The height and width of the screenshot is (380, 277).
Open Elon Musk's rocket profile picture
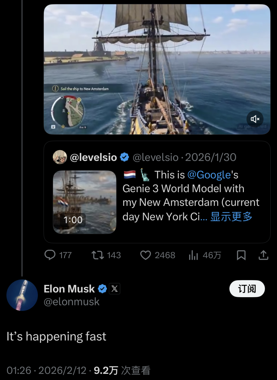tap(22, 295)
